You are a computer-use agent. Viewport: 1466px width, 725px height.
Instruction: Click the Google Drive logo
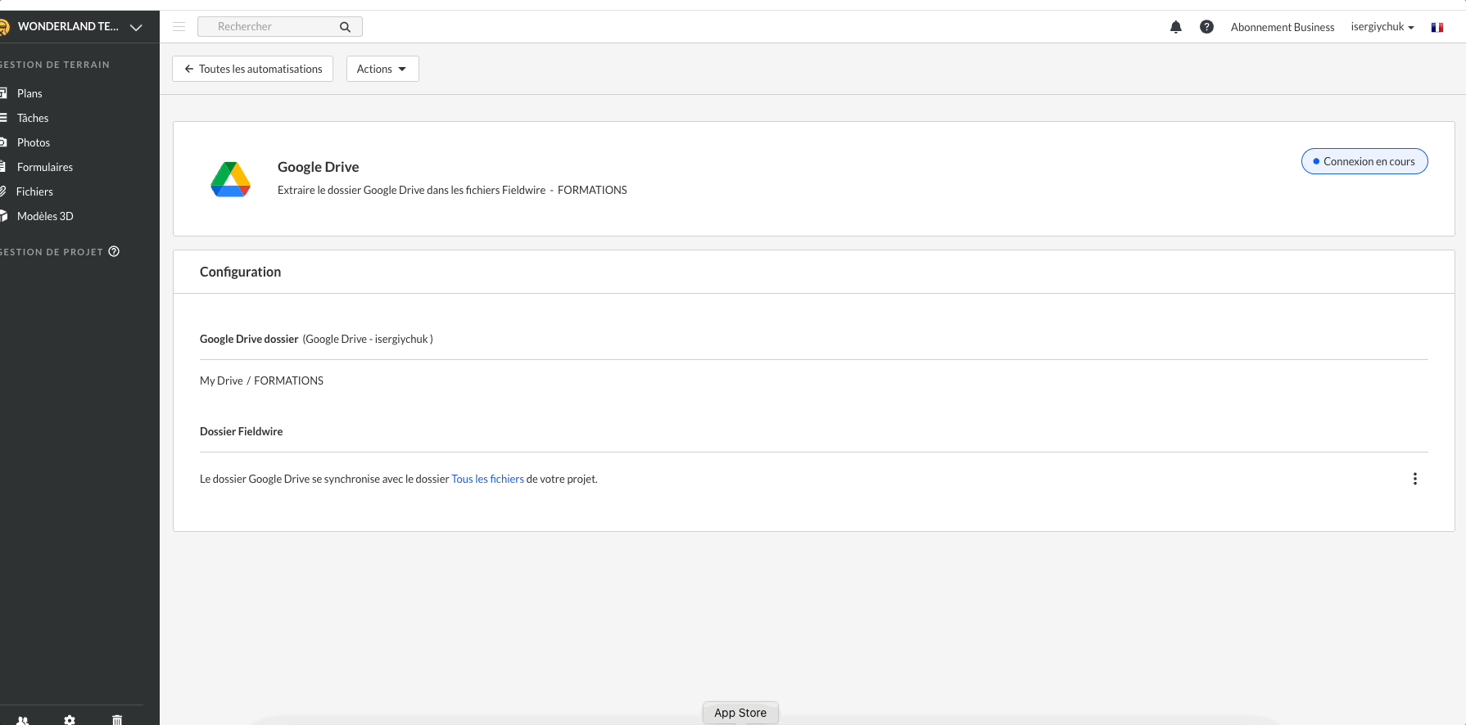coord(230,179)
